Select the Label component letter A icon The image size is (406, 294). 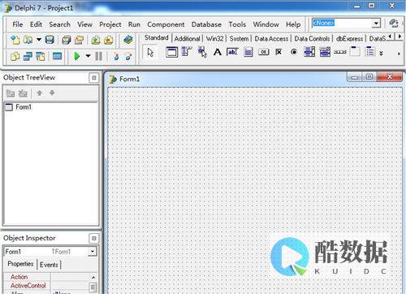tap(218, 52)
